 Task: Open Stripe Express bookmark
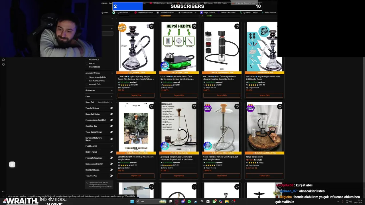tap(208, 13)
